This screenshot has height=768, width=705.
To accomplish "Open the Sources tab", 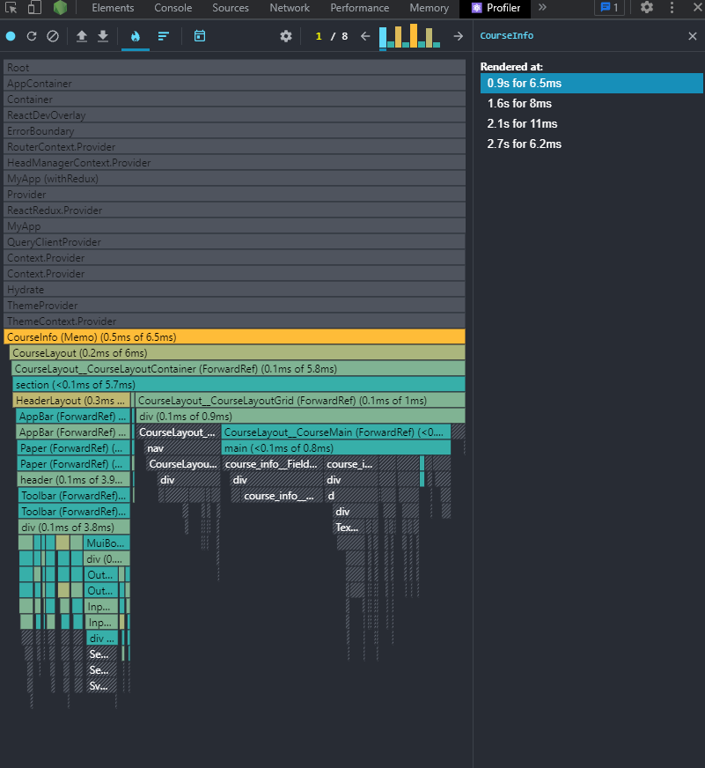I will coord(231,8).
